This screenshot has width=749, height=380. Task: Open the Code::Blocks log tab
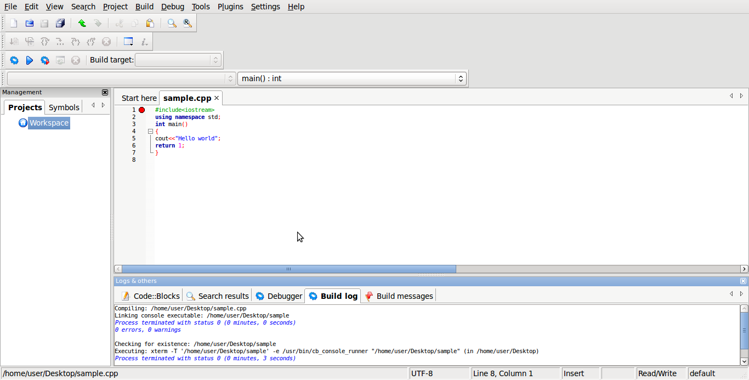(x=151, y=296)
